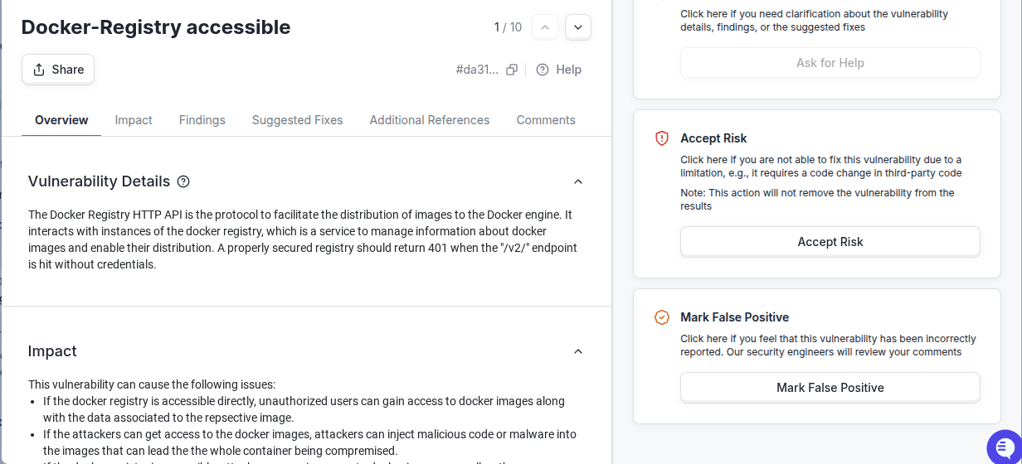This screenshot has width=1022, height=464.
Task: Collapse the Vulnerability Details section
Action: tap(578, 181)
